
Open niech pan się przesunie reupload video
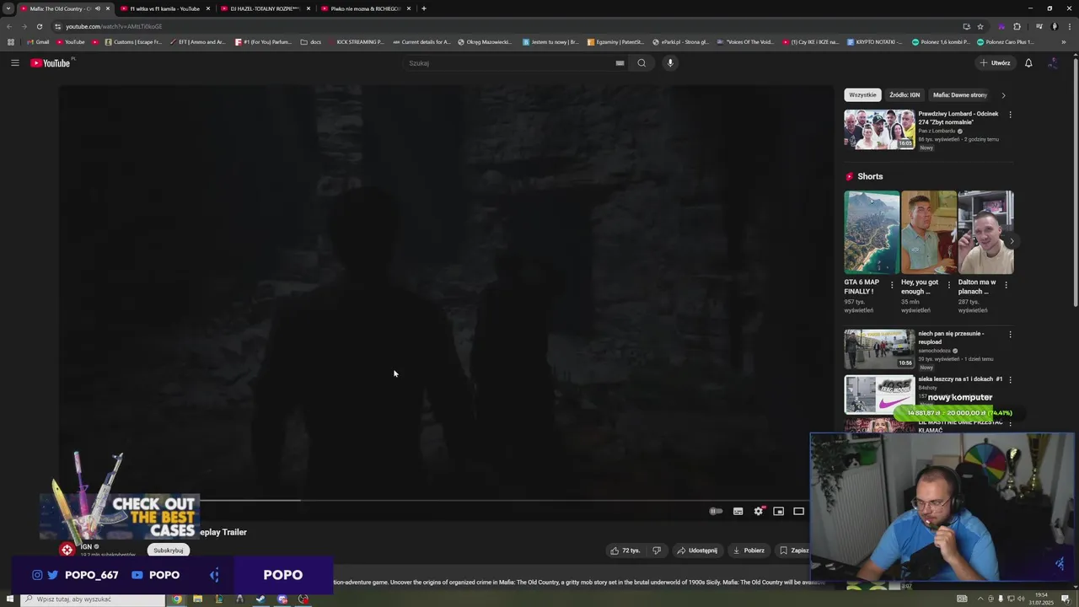pos(879,349)
